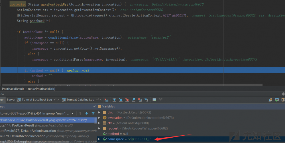The height and width of the screenshot is (143, 285).
Task: Close the Tomcat Catalina Log tab
Action: [101, 100]
